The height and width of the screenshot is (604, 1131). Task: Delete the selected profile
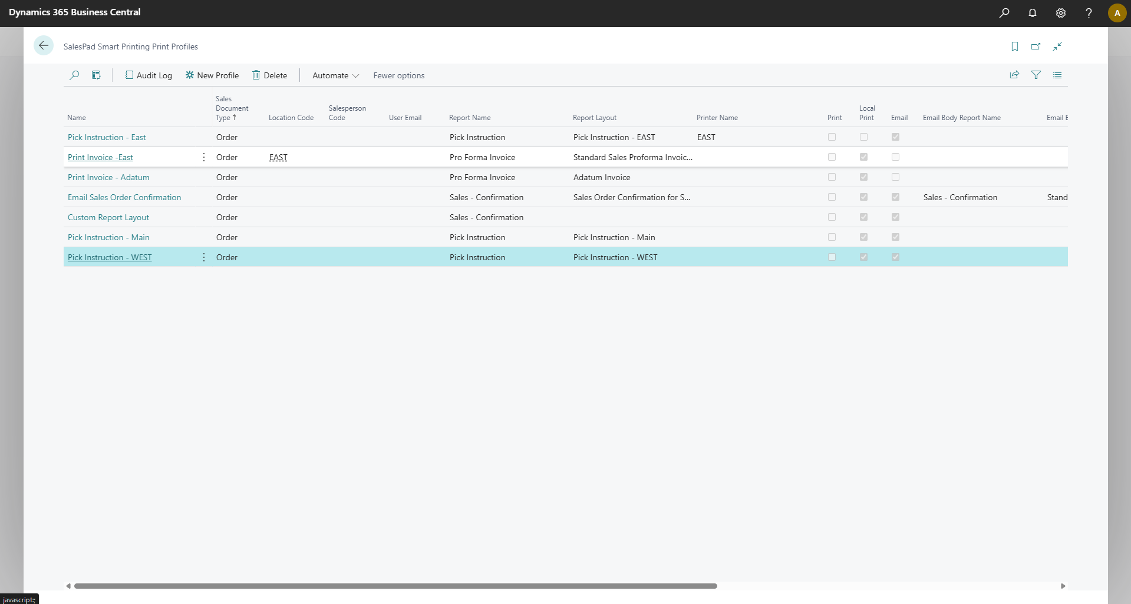coord(270,75)
